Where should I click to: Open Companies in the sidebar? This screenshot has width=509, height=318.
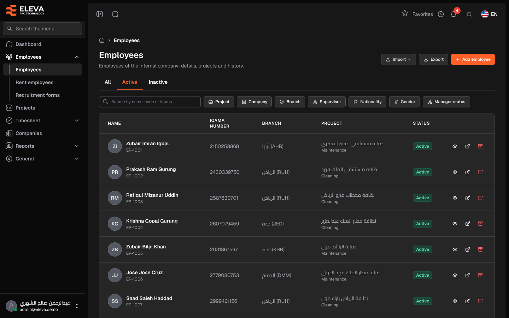[x=42, y=133]
